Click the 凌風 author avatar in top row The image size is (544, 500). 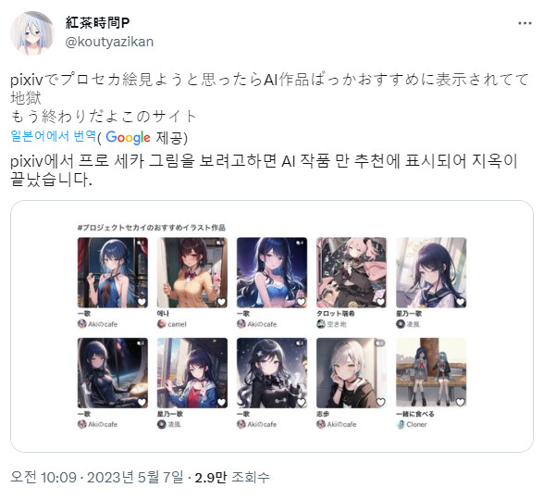[x=401, y=324]
